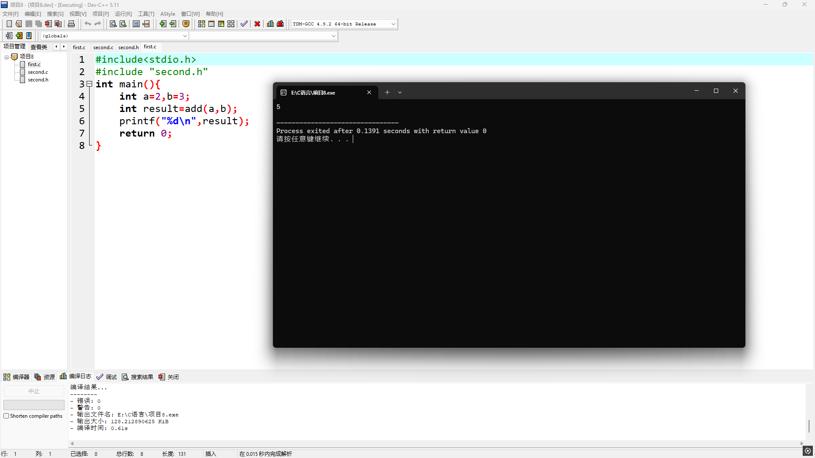Click the New file icon
The image size is (815, 458).
click(x=9, y=24)
